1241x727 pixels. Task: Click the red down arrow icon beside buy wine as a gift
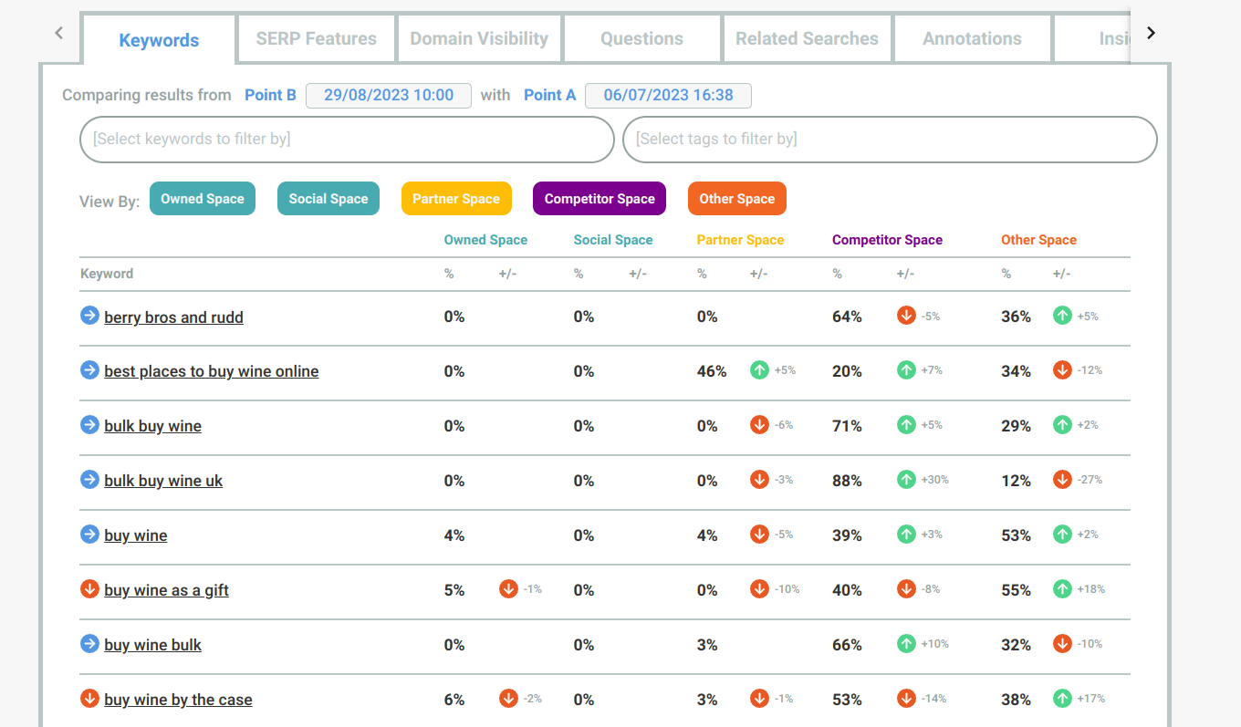click(89, 589)
